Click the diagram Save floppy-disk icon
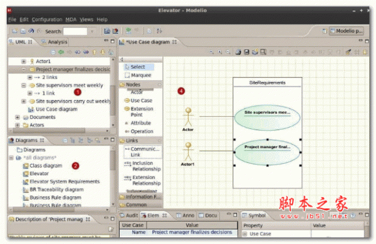376x244 pixels. click(x=246, y=52)
